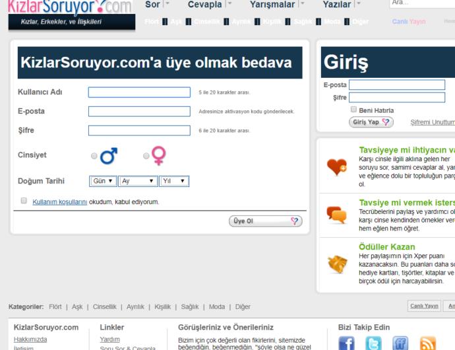Open the Facebook page icon
This screenshot has height=350, width=455.
[x=346, y=343]
